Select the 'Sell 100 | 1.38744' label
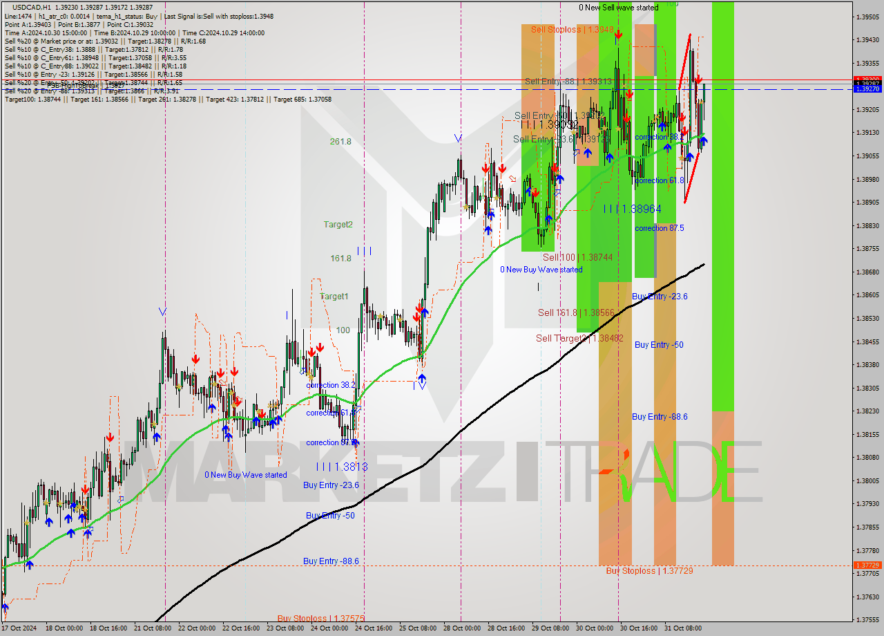884x636 pixels. (577, 256)
